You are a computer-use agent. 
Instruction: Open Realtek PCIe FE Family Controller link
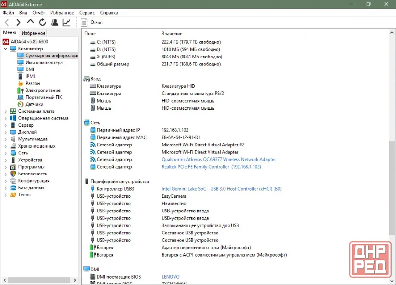pyautogui.click(x=211, y=167)
